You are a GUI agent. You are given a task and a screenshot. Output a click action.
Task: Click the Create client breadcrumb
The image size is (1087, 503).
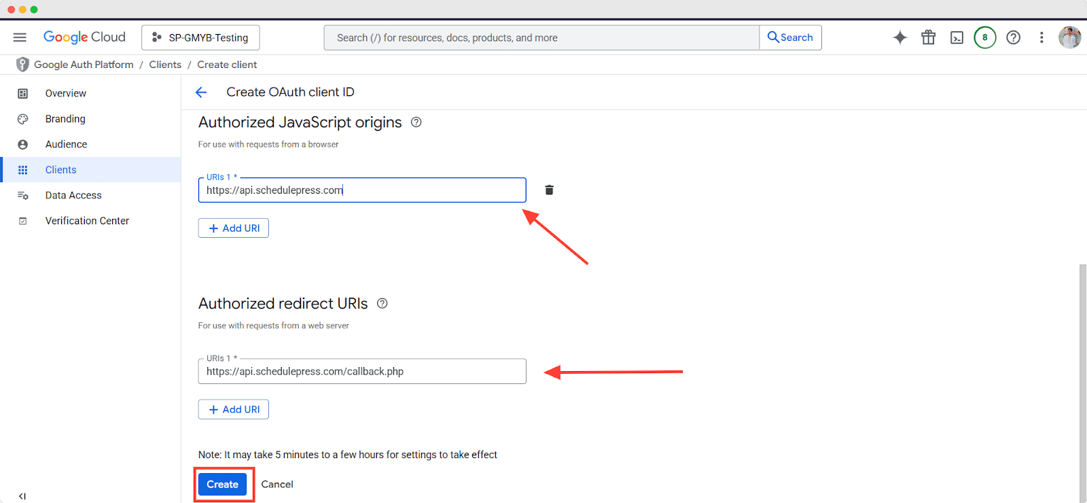click(x=227, y=65)
